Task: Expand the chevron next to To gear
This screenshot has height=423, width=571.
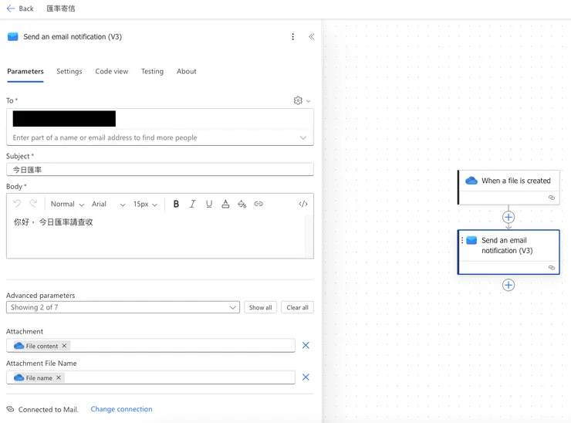Action: pyautogui.click(x=309, y=101)
